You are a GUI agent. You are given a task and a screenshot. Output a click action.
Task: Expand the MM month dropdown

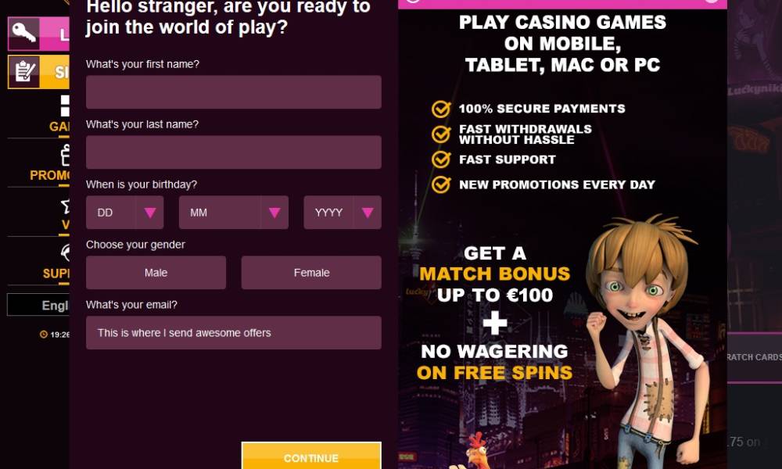233,213
